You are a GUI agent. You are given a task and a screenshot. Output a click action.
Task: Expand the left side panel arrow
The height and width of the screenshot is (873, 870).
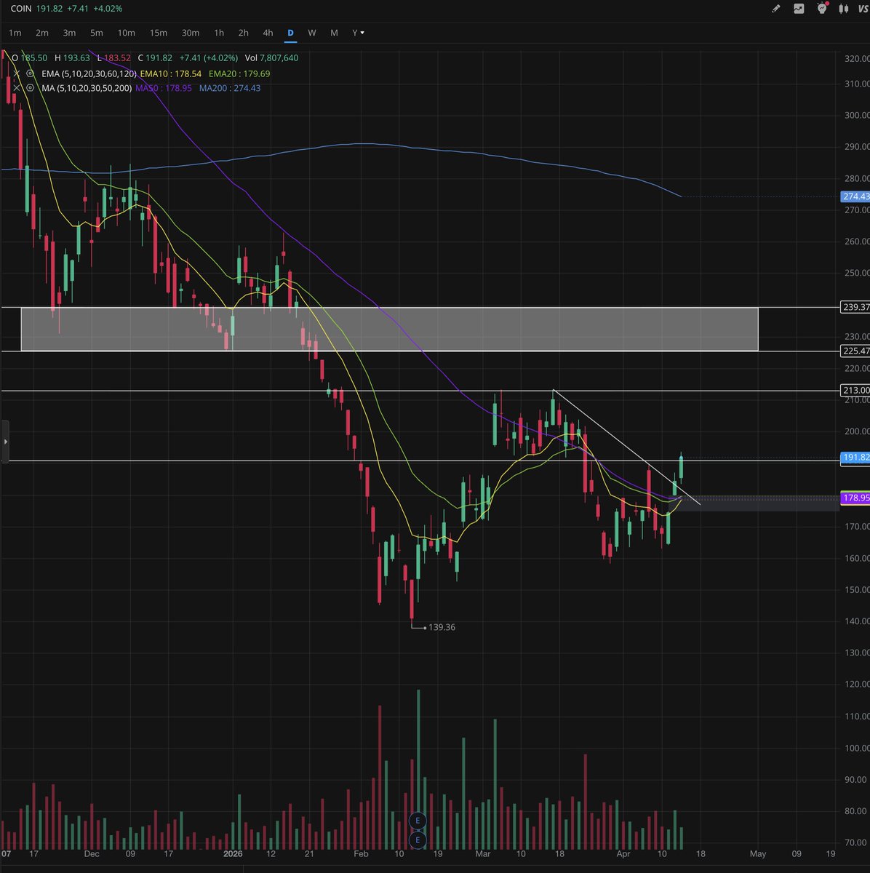click(x=4, y=442)
